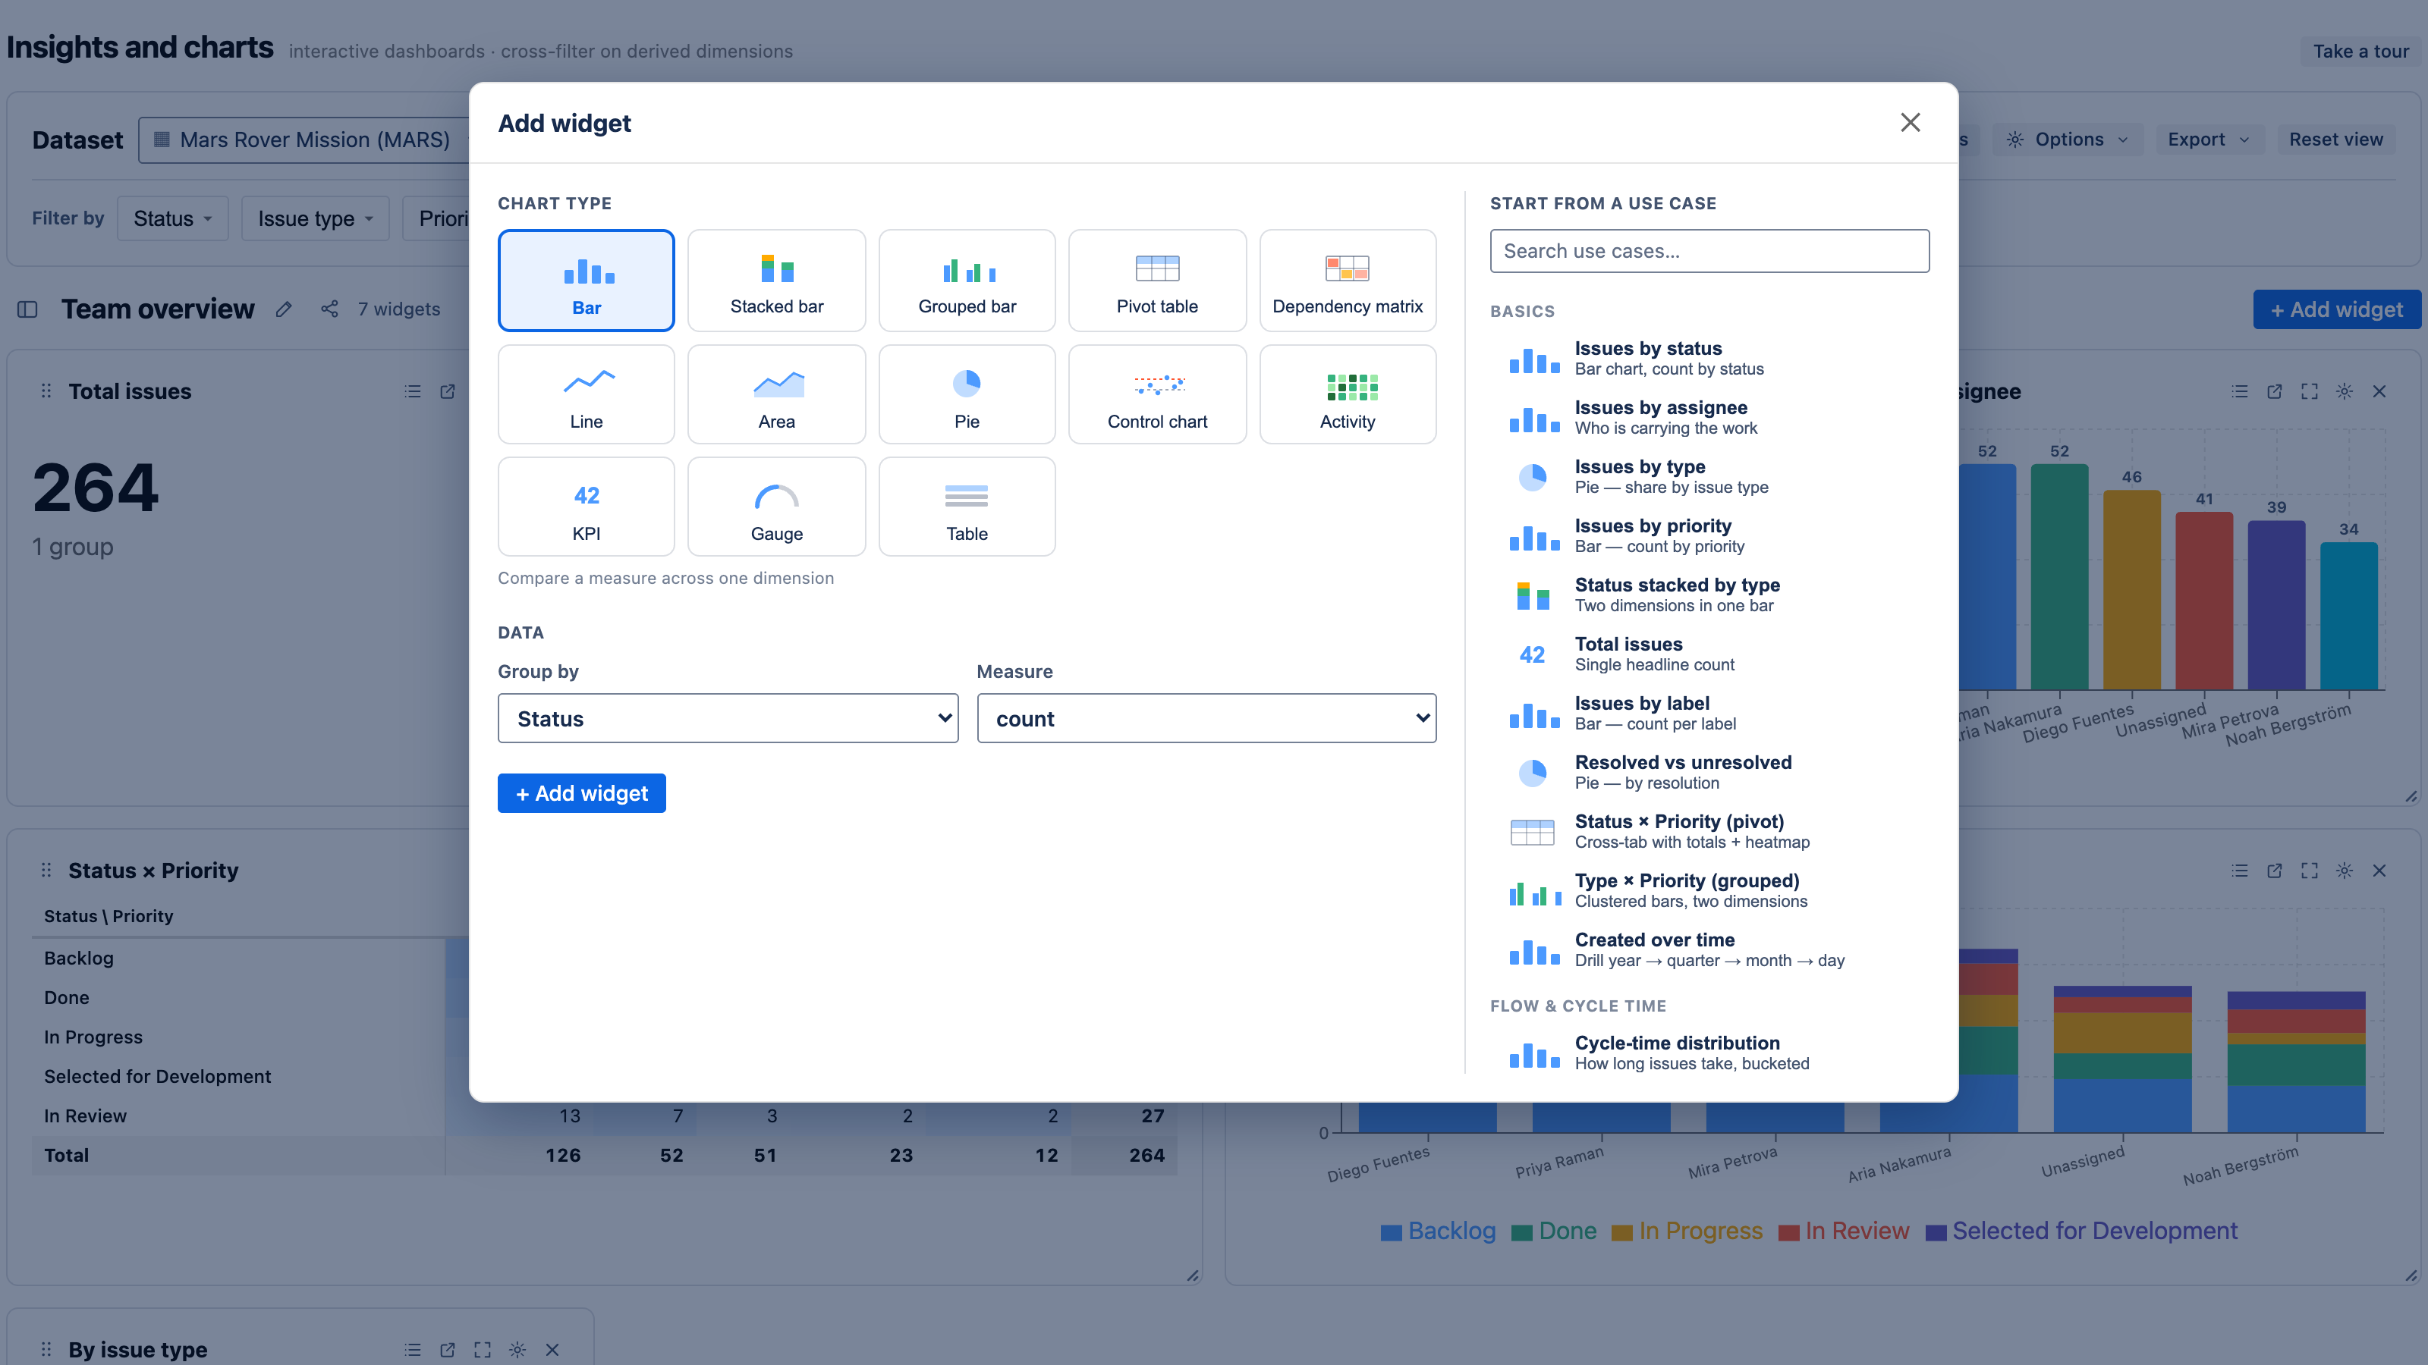Select the KPI chart type
The height and width of the screenshot is (1365, 2428).
585,507
